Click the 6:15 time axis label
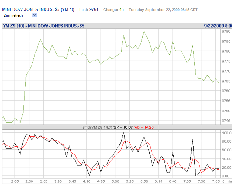Viewport: 232px width, 187px height. [158, 181]
